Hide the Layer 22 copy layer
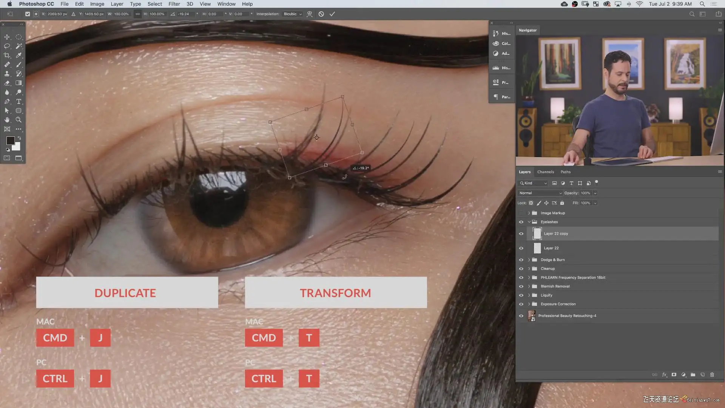 pyautogui.click(x=521, y=234)
